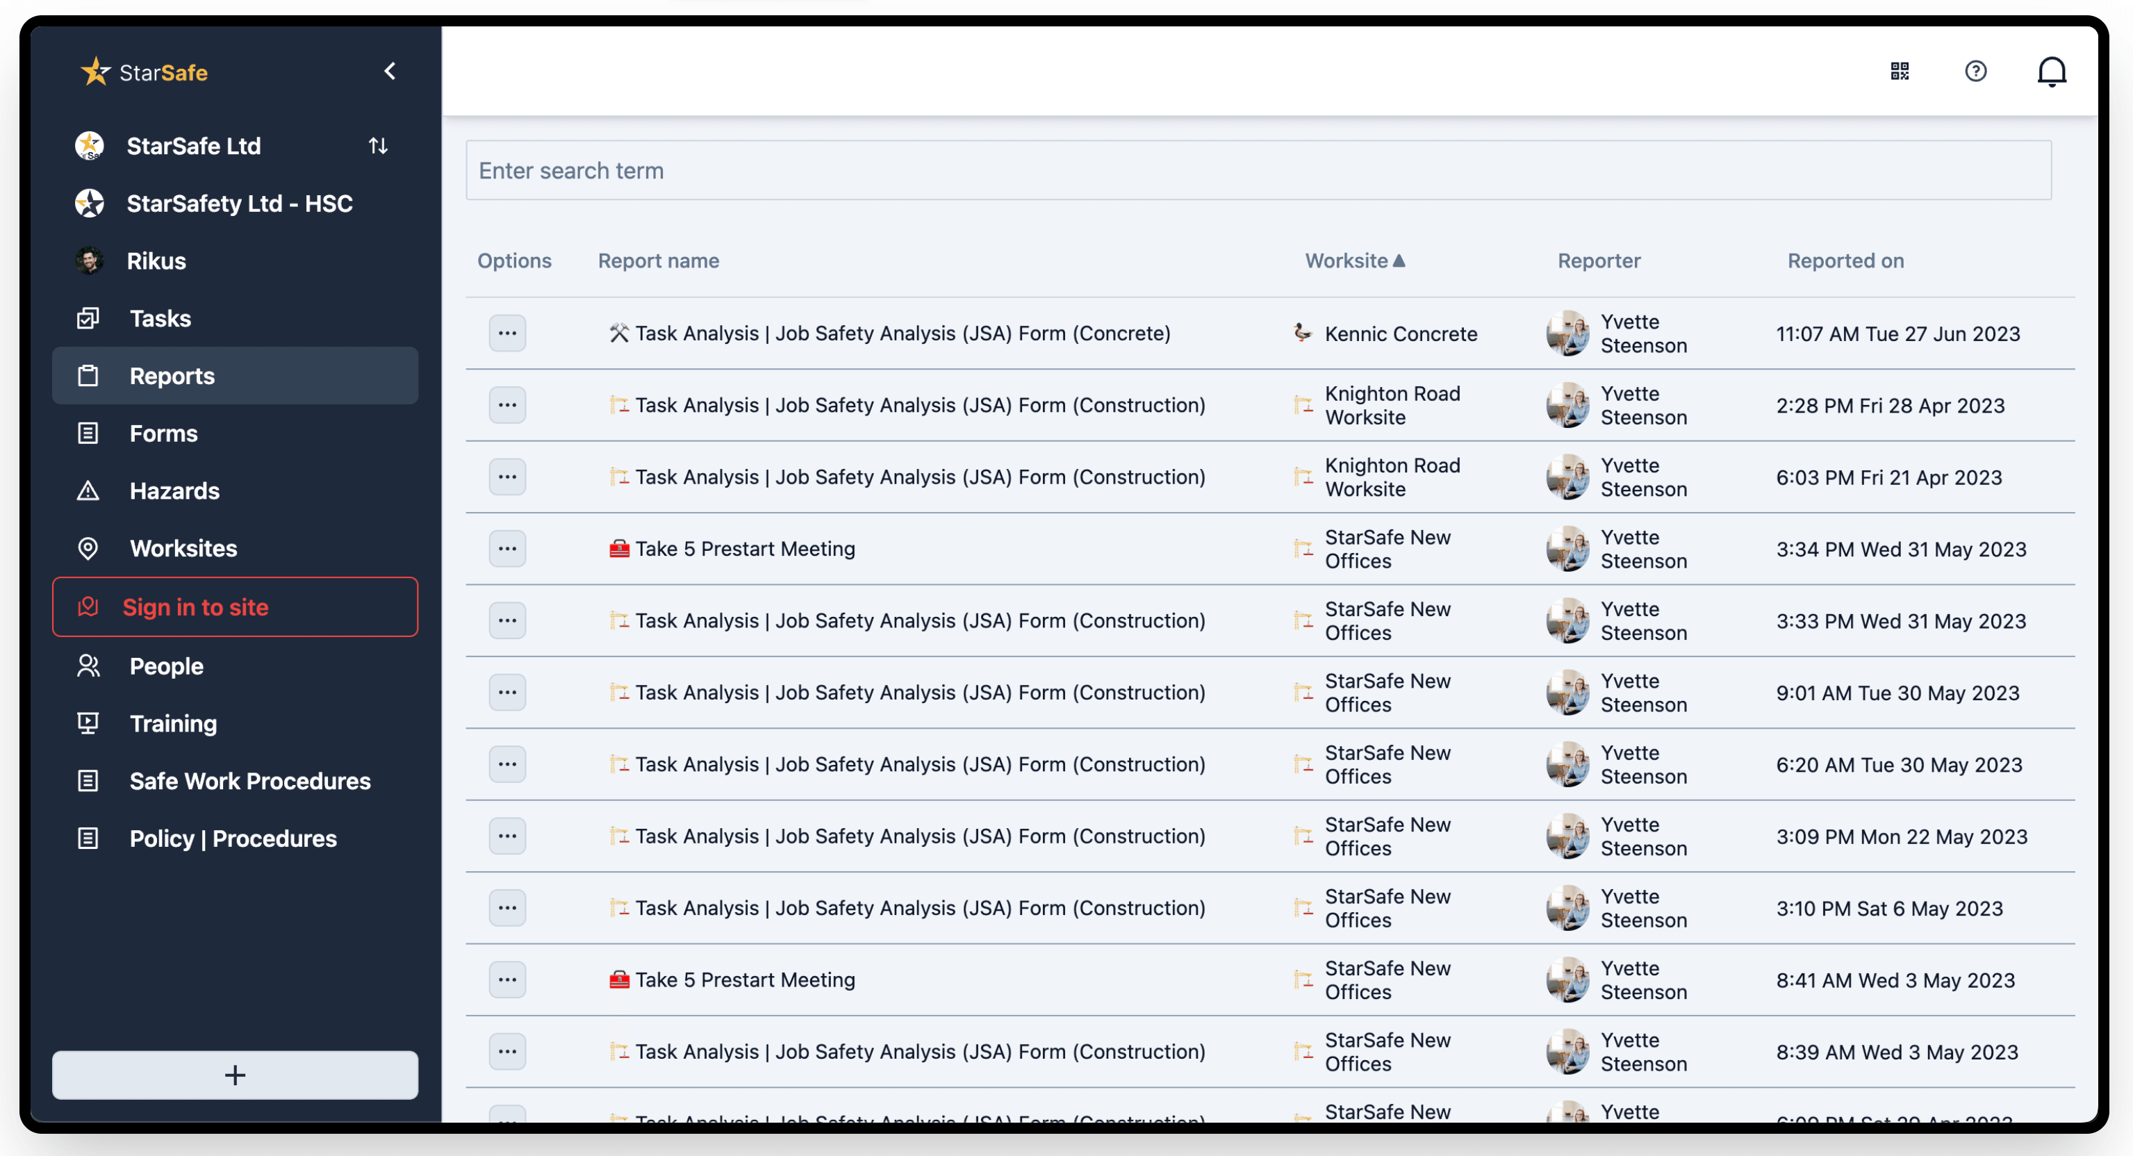Click the Enter search term field
The height and width of the screenshot is (1156, 2133).
click(x=1258, y=171)
